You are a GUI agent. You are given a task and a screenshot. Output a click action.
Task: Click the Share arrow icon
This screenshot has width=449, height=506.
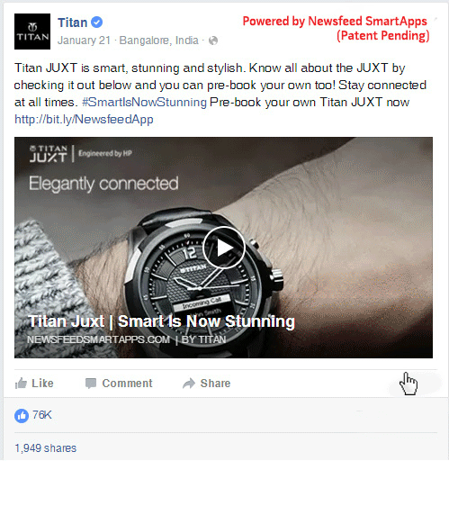pos(189,384)
